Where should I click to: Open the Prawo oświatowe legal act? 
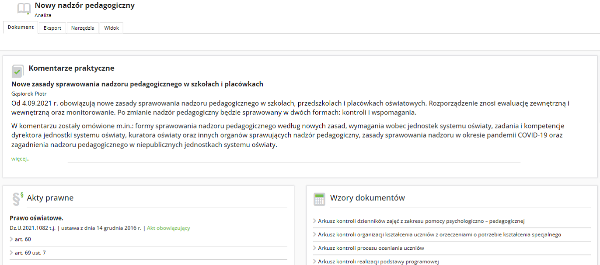(37, 218)
